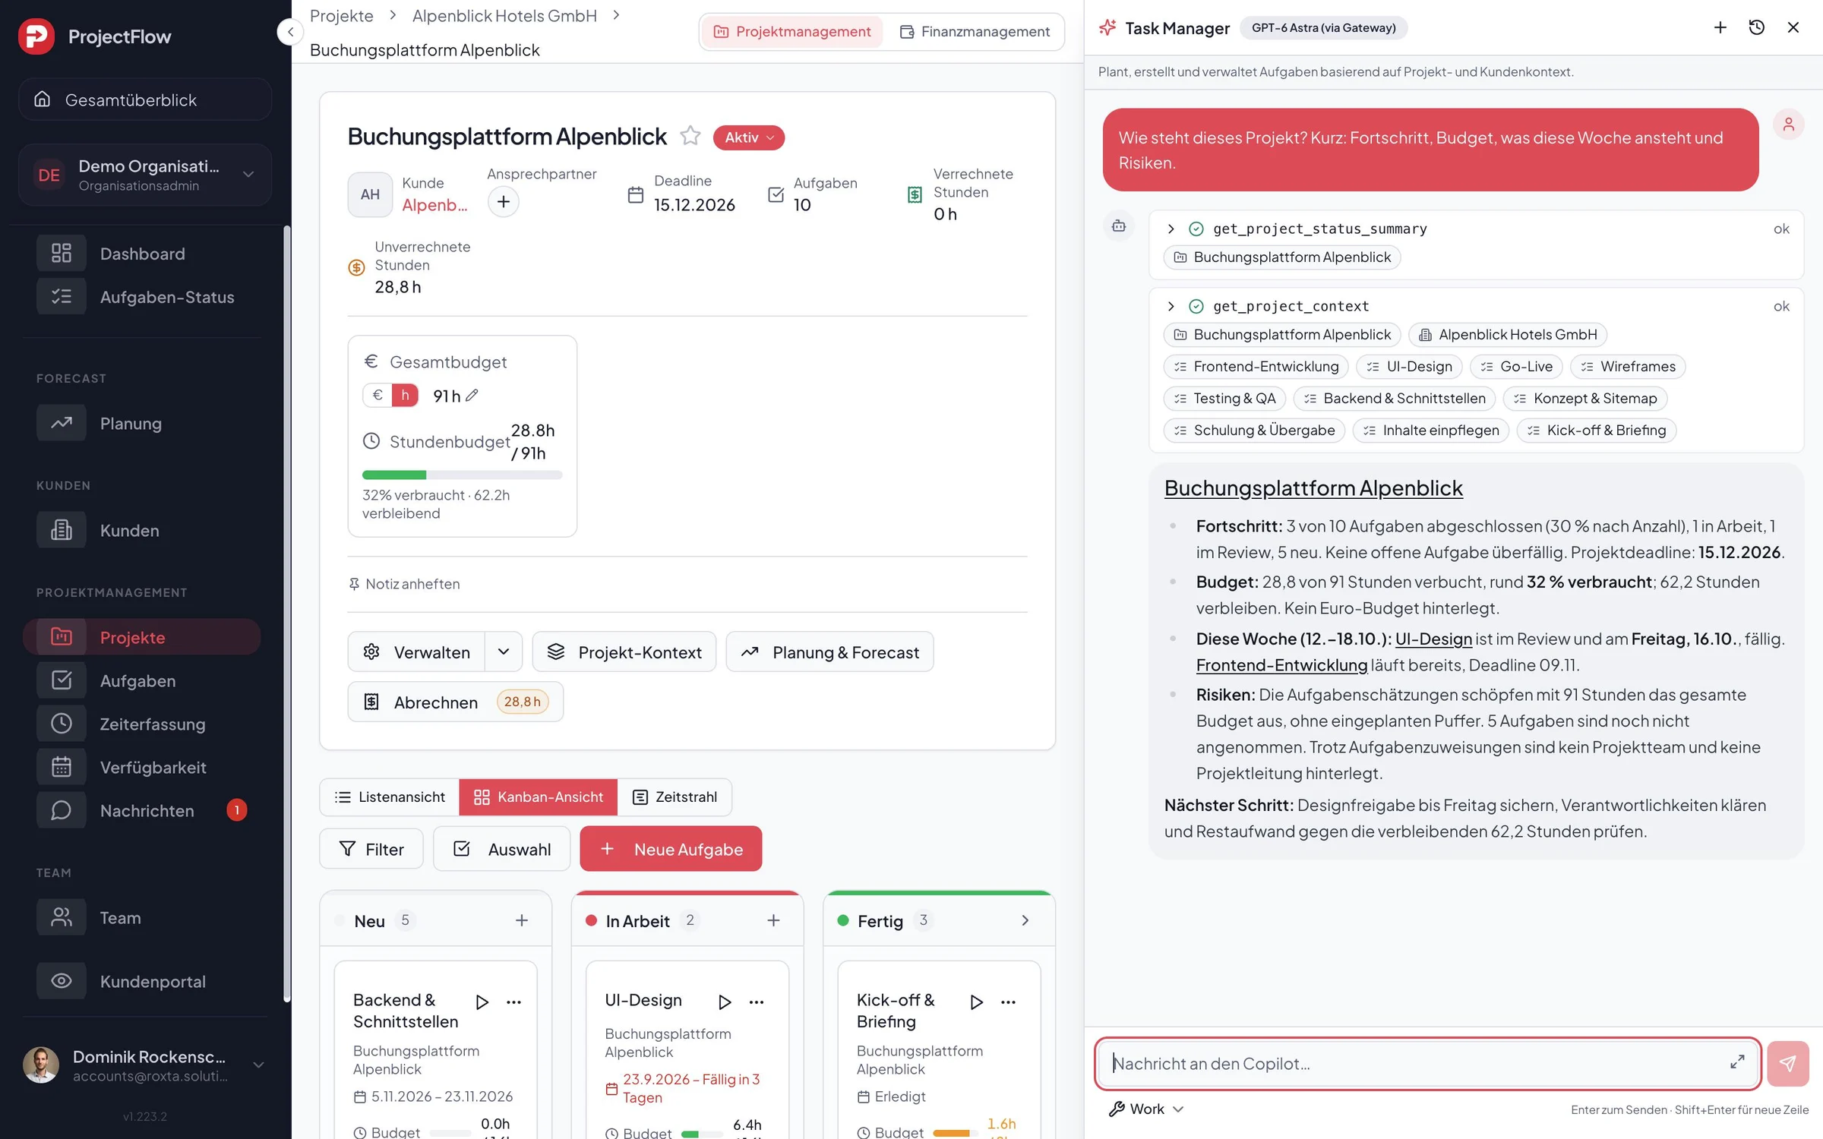Open Nachrichten with one unread badge
The image size is (1823, 1139).
pos(142,810)
